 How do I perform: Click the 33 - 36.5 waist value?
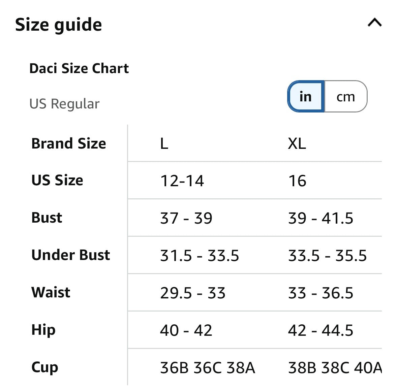320,293
